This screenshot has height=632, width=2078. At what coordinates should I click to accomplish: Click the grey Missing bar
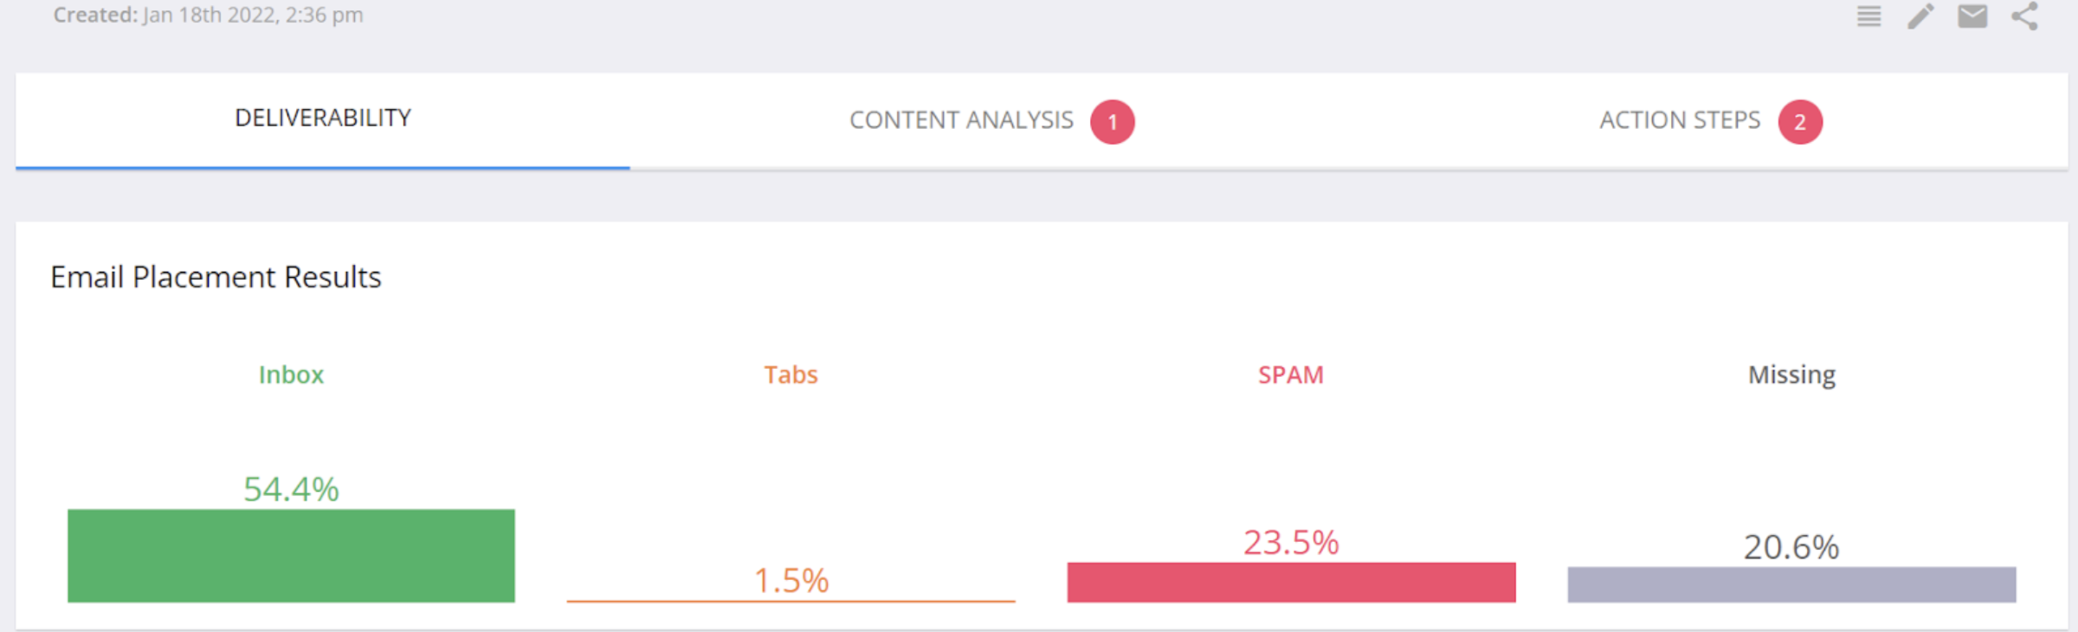(x=1791, y=585)
